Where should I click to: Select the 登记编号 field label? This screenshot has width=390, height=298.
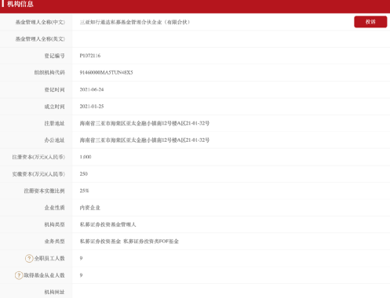[x=54, y=56]
